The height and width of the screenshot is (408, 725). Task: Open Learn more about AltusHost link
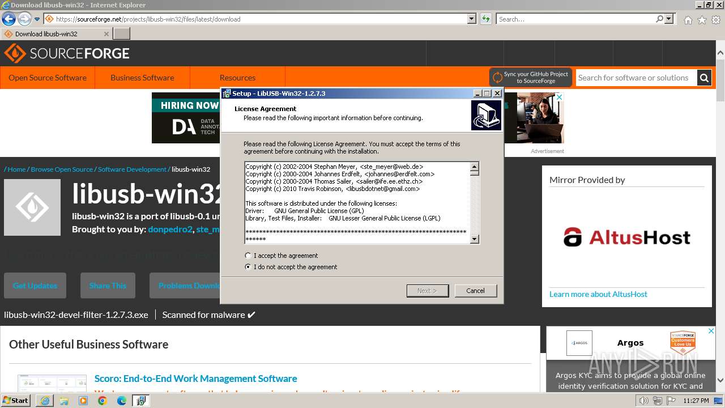[x=598, y=294]
